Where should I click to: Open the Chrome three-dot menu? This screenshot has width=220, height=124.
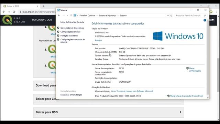point(216,12)
